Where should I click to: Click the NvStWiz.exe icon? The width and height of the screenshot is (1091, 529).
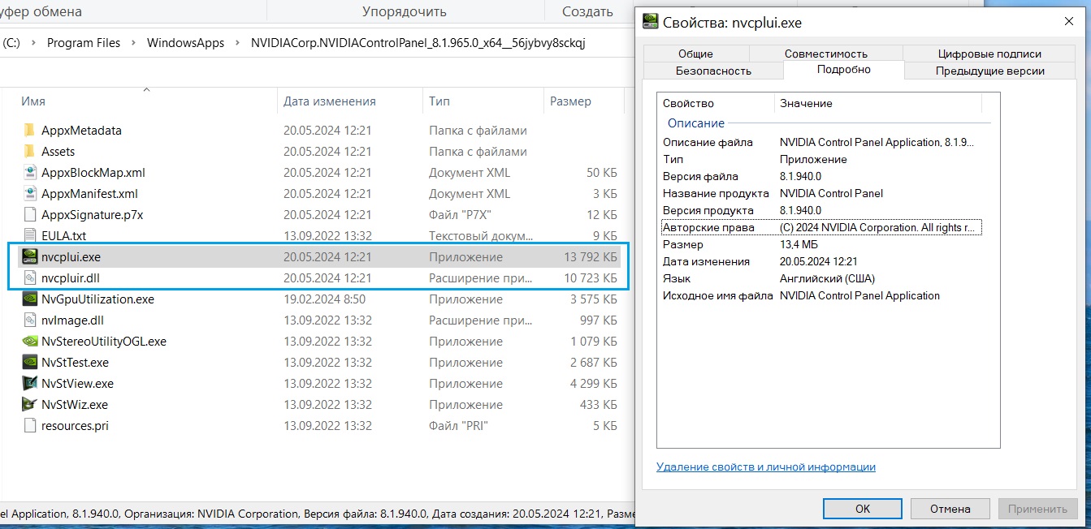(29, 405)
